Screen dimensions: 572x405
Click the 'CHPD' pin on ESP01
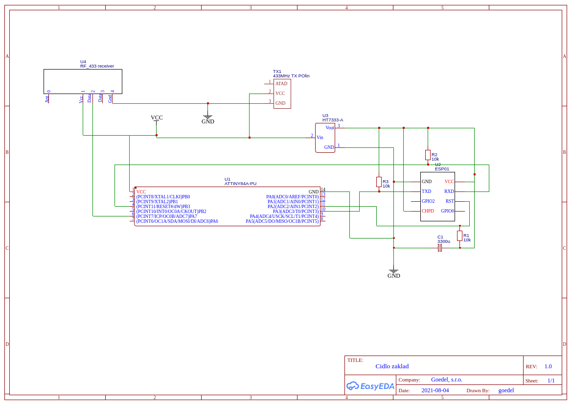[x=428, y=211]
